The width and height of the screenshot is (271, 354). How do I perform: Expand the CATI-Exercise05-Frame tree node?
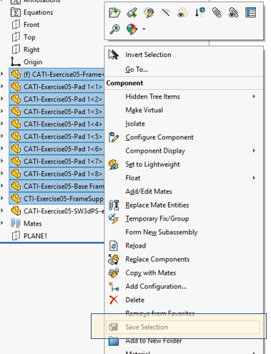2,74
